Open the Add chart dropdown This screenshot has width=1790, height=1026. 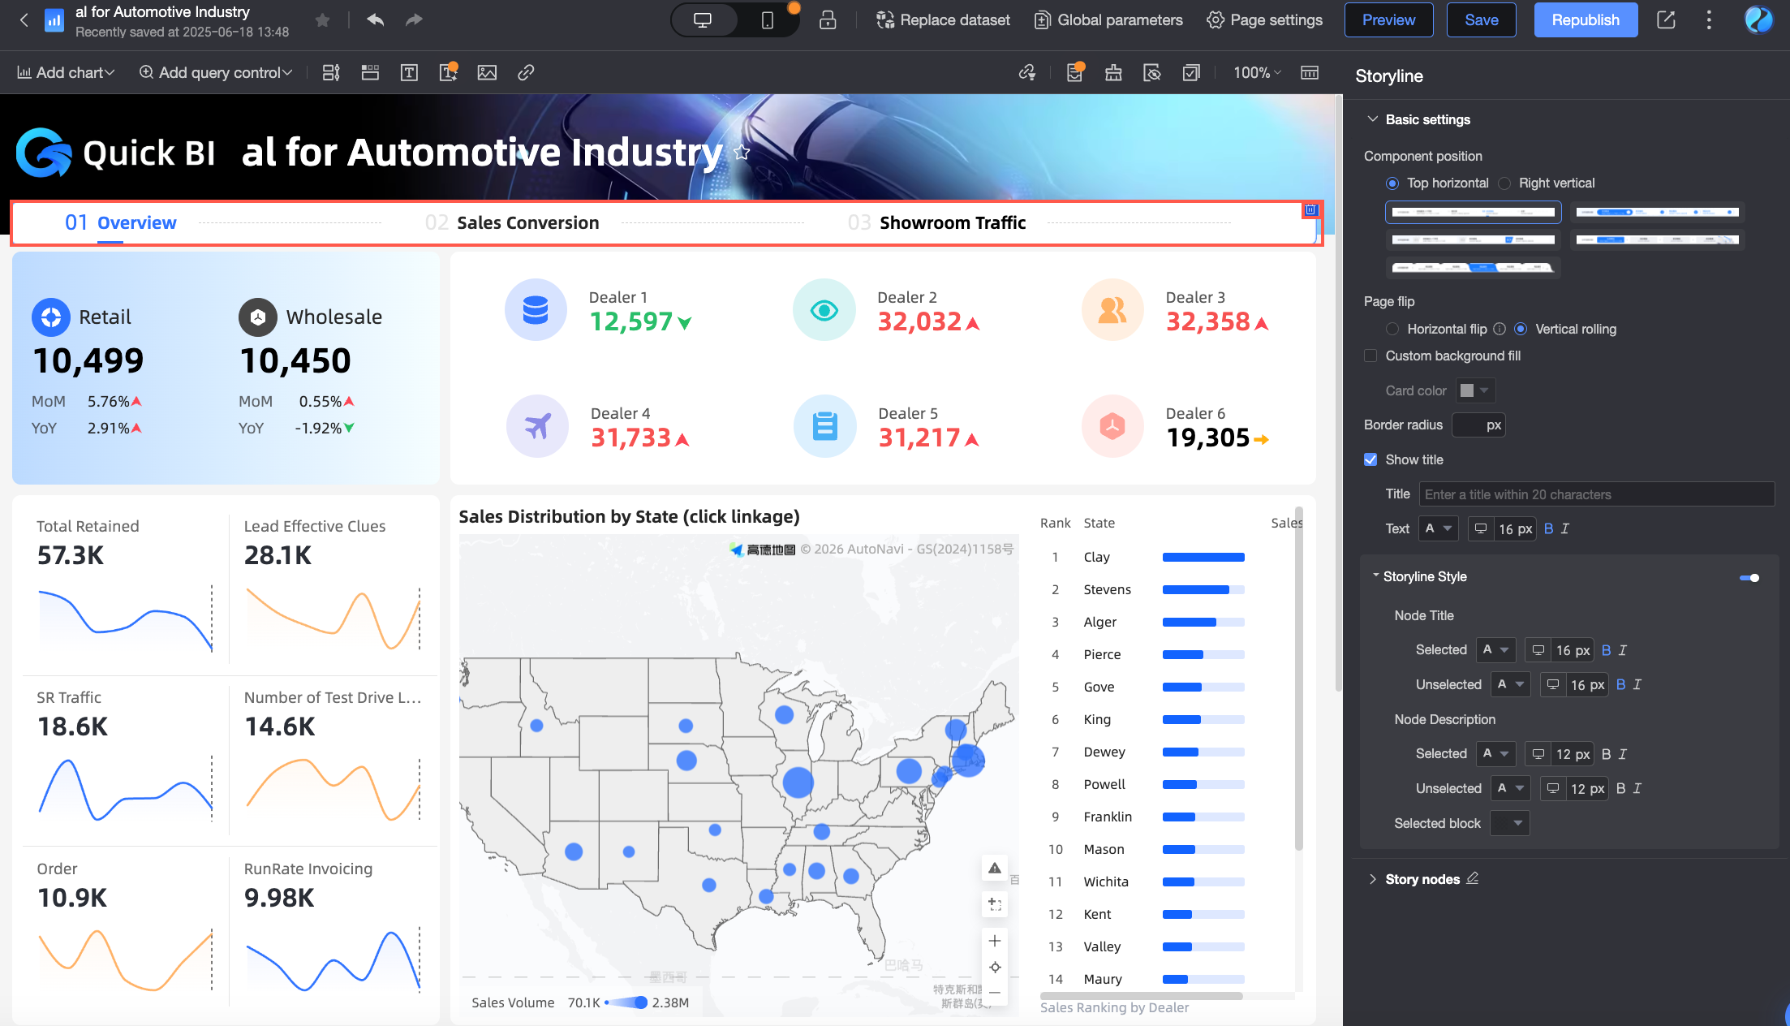point(66,73)
